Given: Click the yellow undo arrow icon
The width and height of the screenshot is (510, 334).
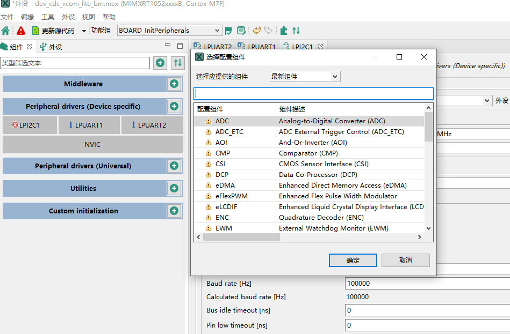Looking at the screenshot, I should click(x=256, y=30).
